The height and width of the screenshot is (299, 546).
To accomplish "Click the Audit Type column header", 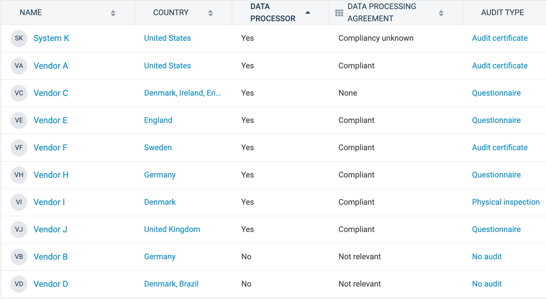I will tap(502, 12).
